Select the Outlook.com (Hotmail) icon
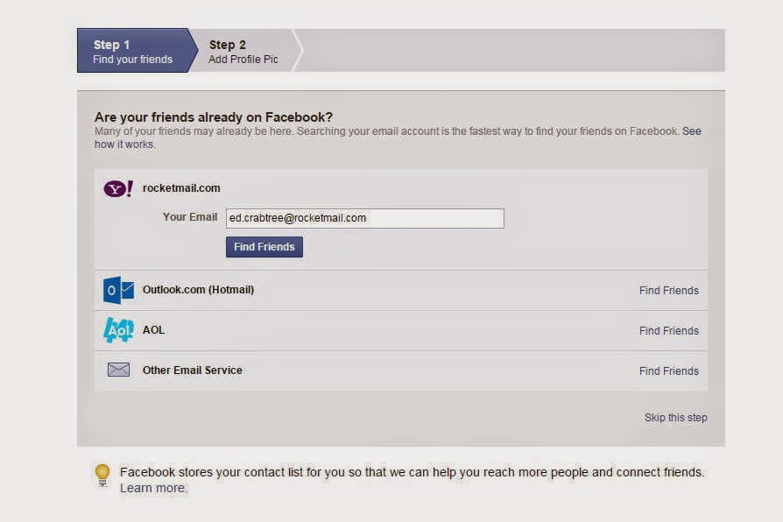The image size is (783, 522). (x=117, y=290)
